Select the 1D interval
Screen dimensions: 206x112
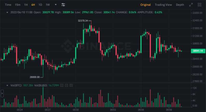[40, 5]
